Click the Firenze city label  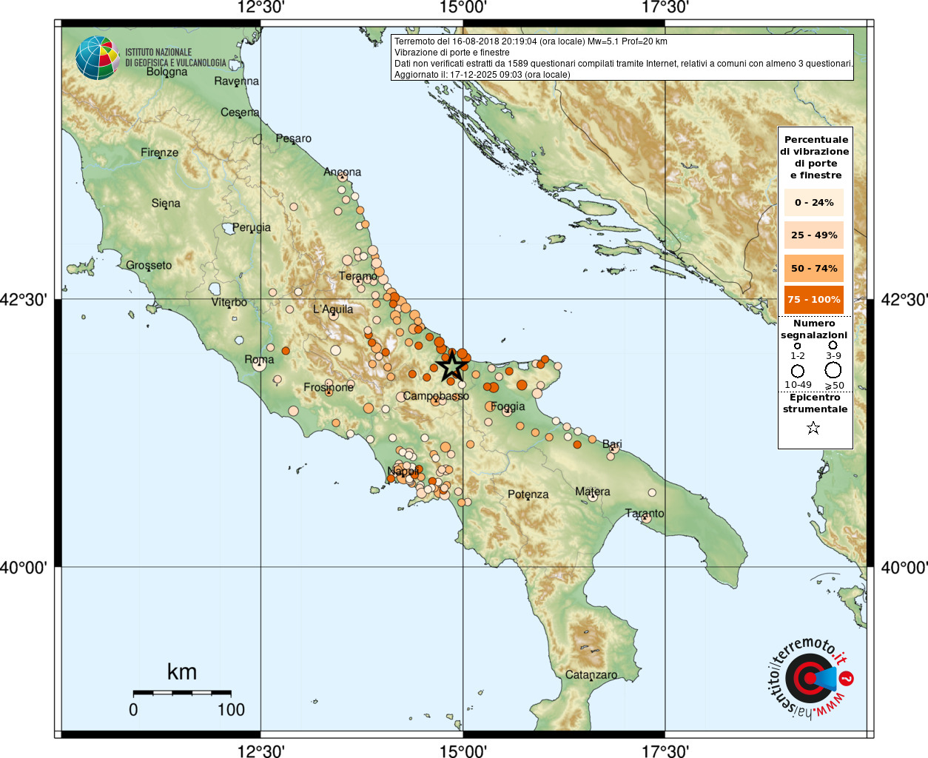click(x=160, y=152)
